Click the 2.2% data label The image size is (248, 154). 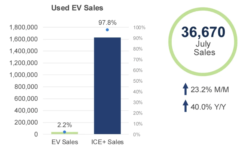64,125
